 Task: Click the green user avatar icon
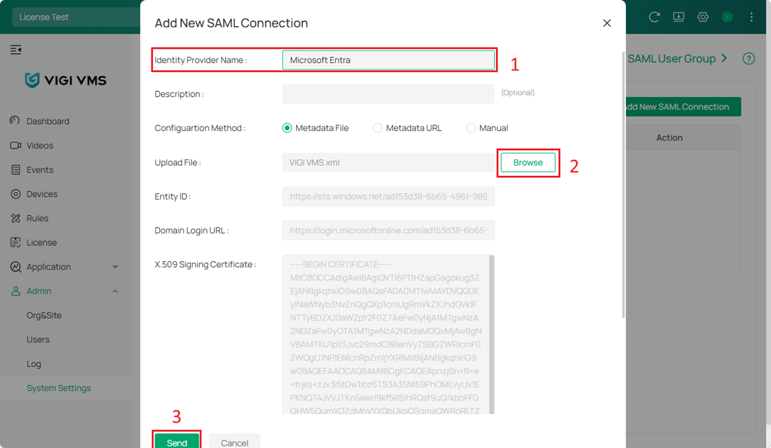click(727, 17)
